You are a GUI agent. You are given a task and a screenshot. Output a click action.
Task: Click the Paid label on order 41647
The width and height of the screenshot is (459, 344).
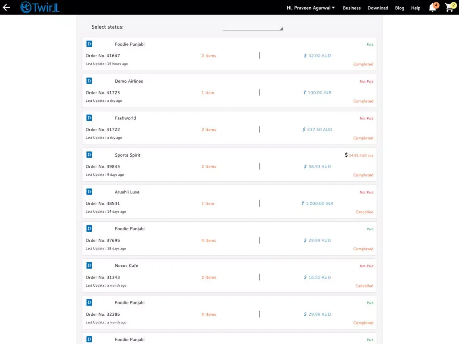coord(370,44)
